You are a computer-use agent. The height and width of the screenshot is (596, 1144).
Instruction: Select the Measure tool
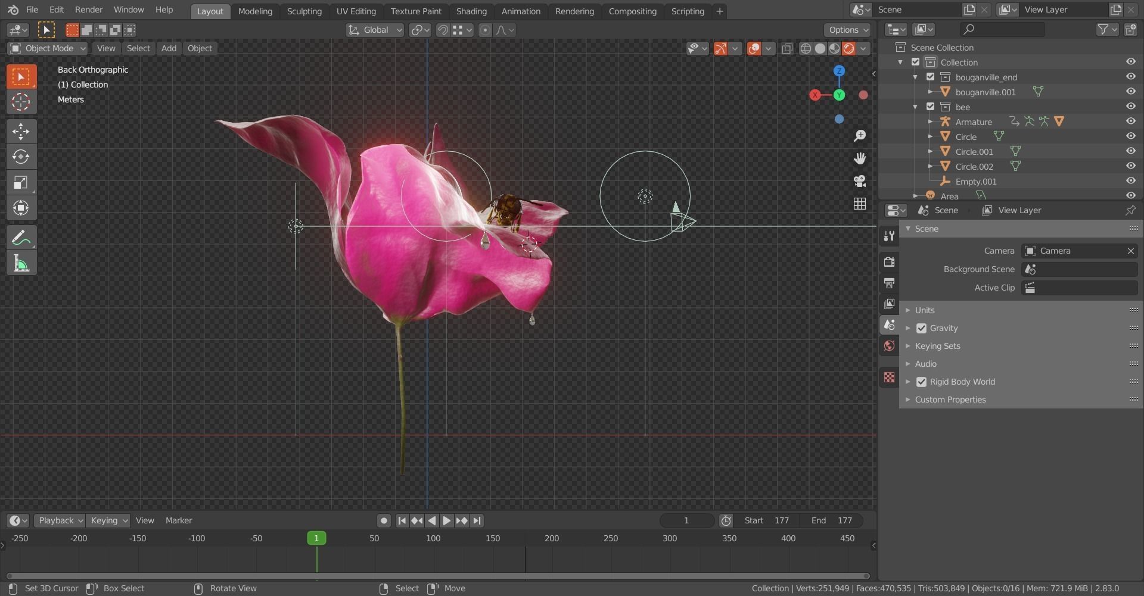click(21, 263)
